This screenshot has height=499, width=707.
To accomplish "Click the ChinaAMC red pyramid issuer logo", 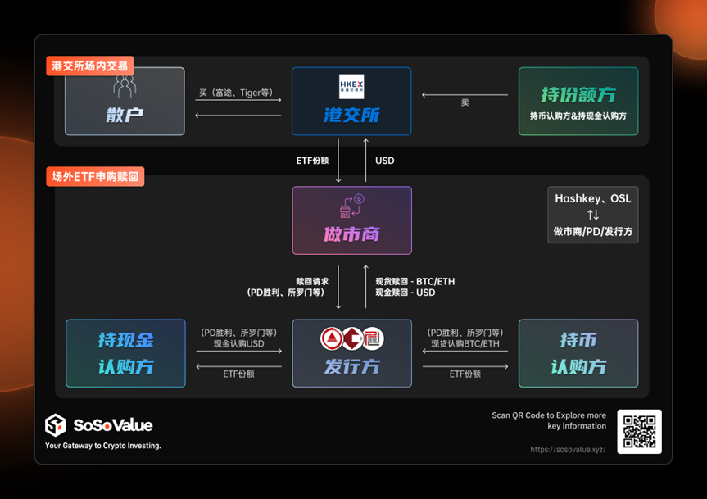I will point(331,338).
